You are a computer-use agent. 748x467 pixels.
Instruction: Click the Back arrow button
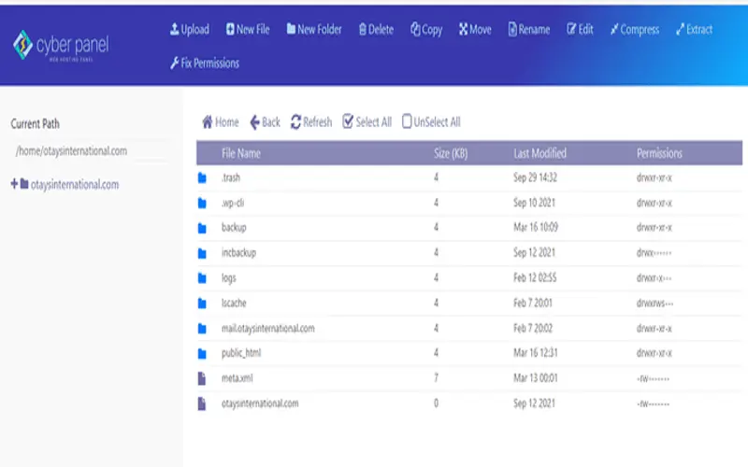pos(265,122)
